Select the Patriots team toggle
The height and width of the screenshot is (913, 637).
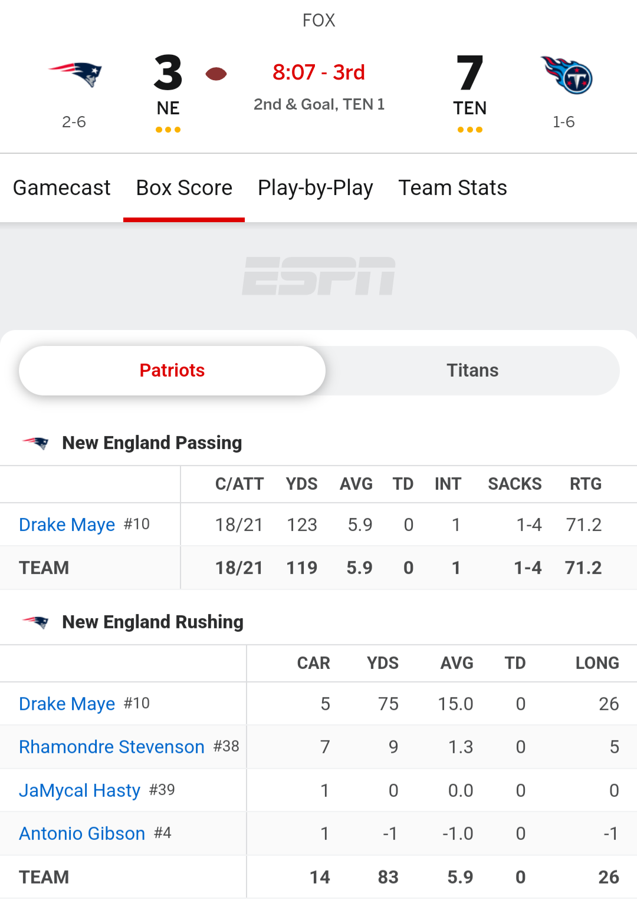pos(172,370)
